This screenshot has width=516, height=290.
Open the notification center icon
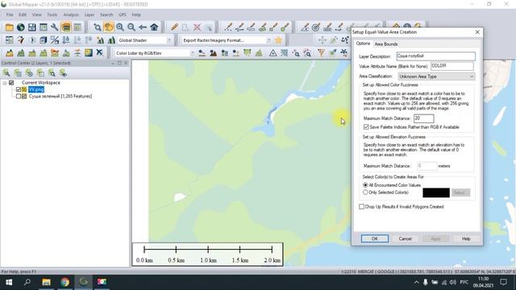pyautogui.click(x=503, y=282)
